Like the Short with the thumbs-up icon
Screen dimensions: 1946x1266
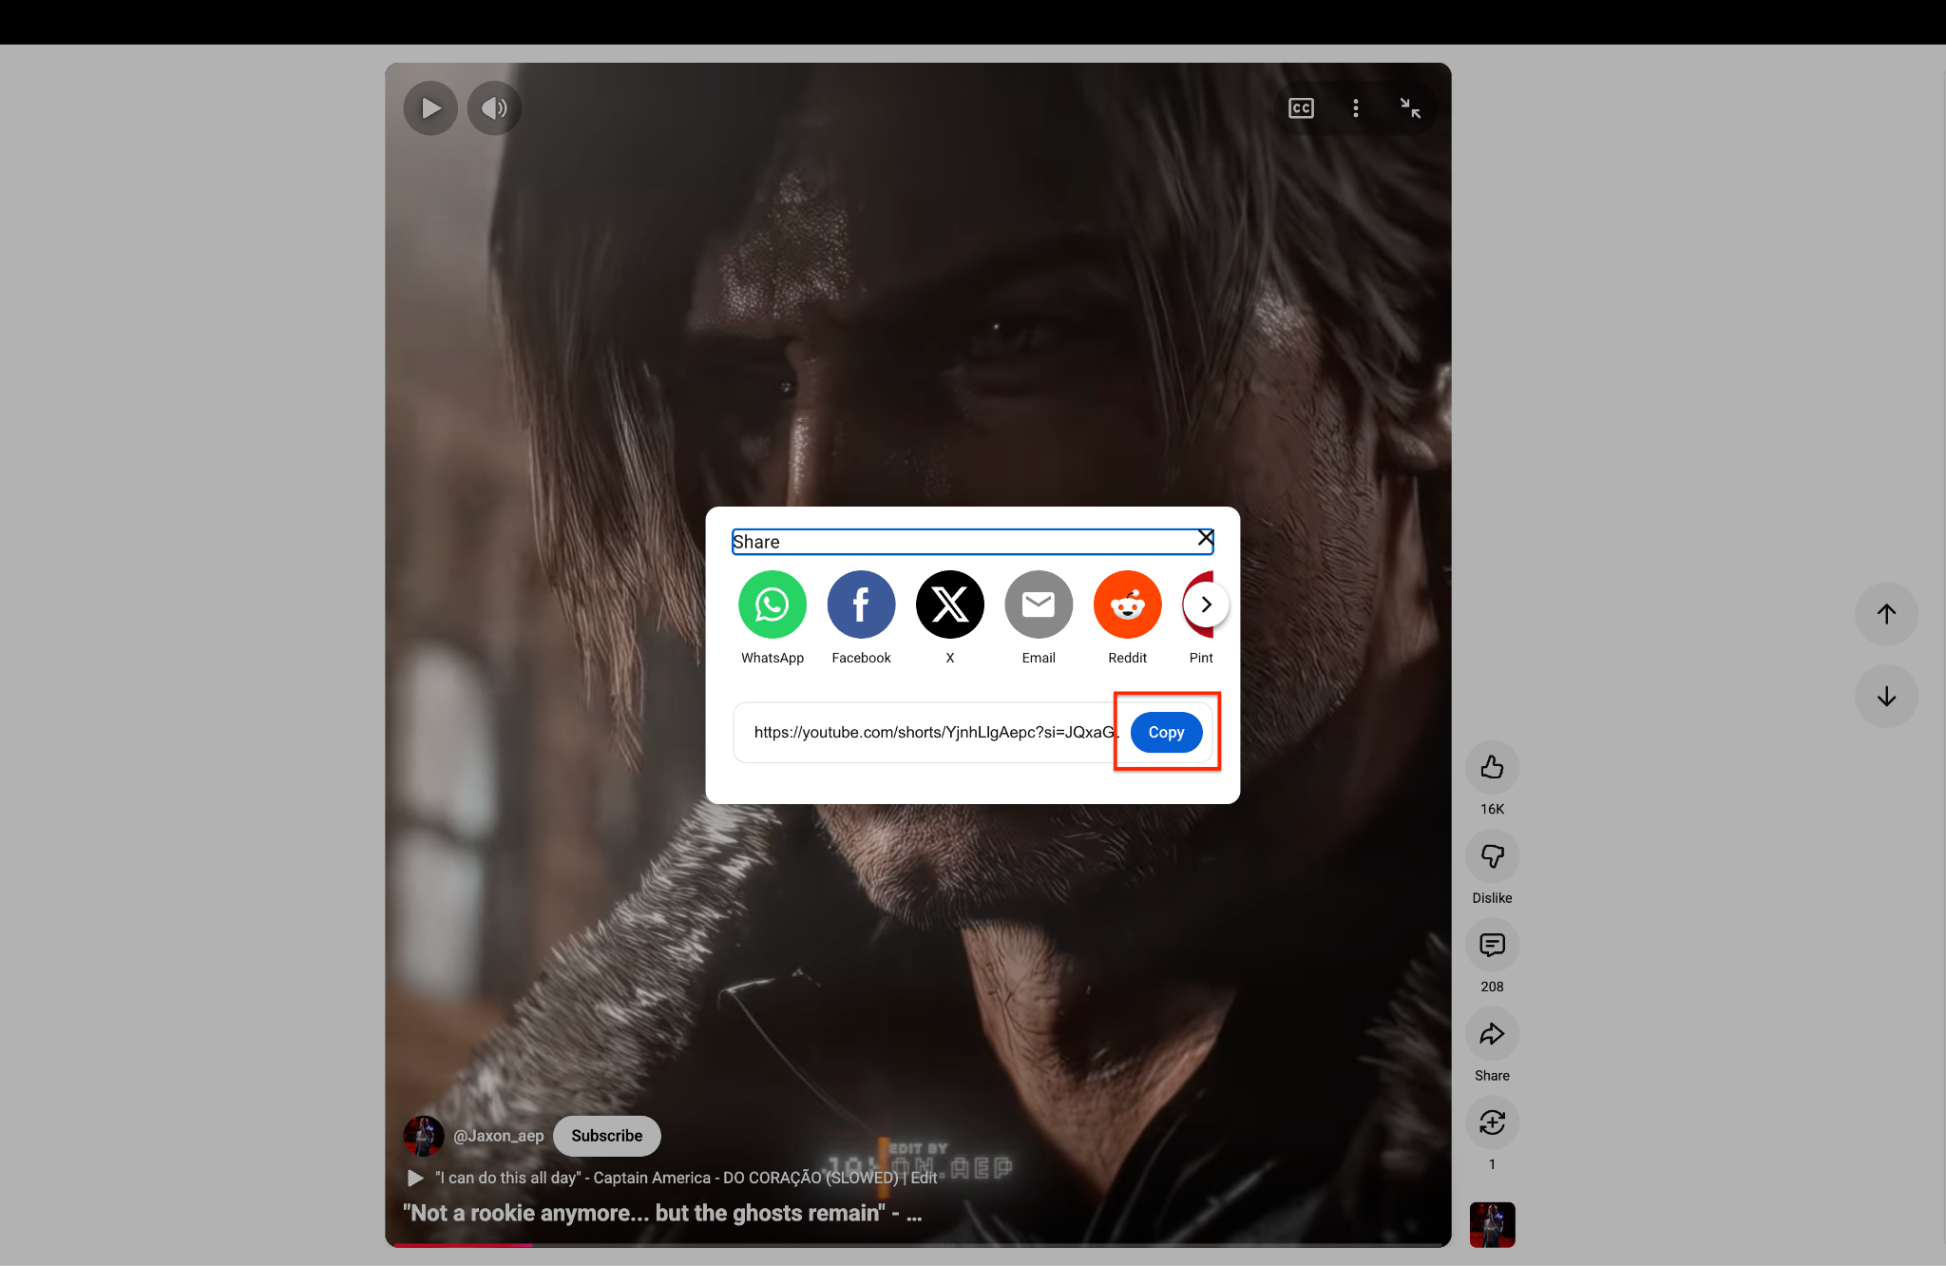(x=1491, y=766)
